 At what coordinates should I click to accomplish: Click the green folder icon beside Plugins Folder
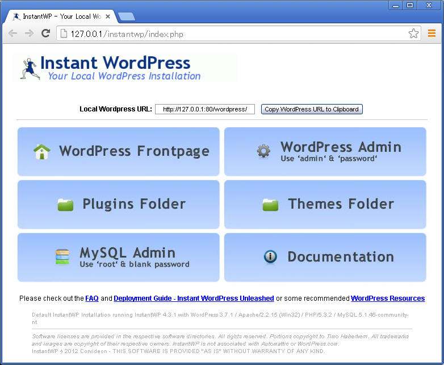[65, 205]
